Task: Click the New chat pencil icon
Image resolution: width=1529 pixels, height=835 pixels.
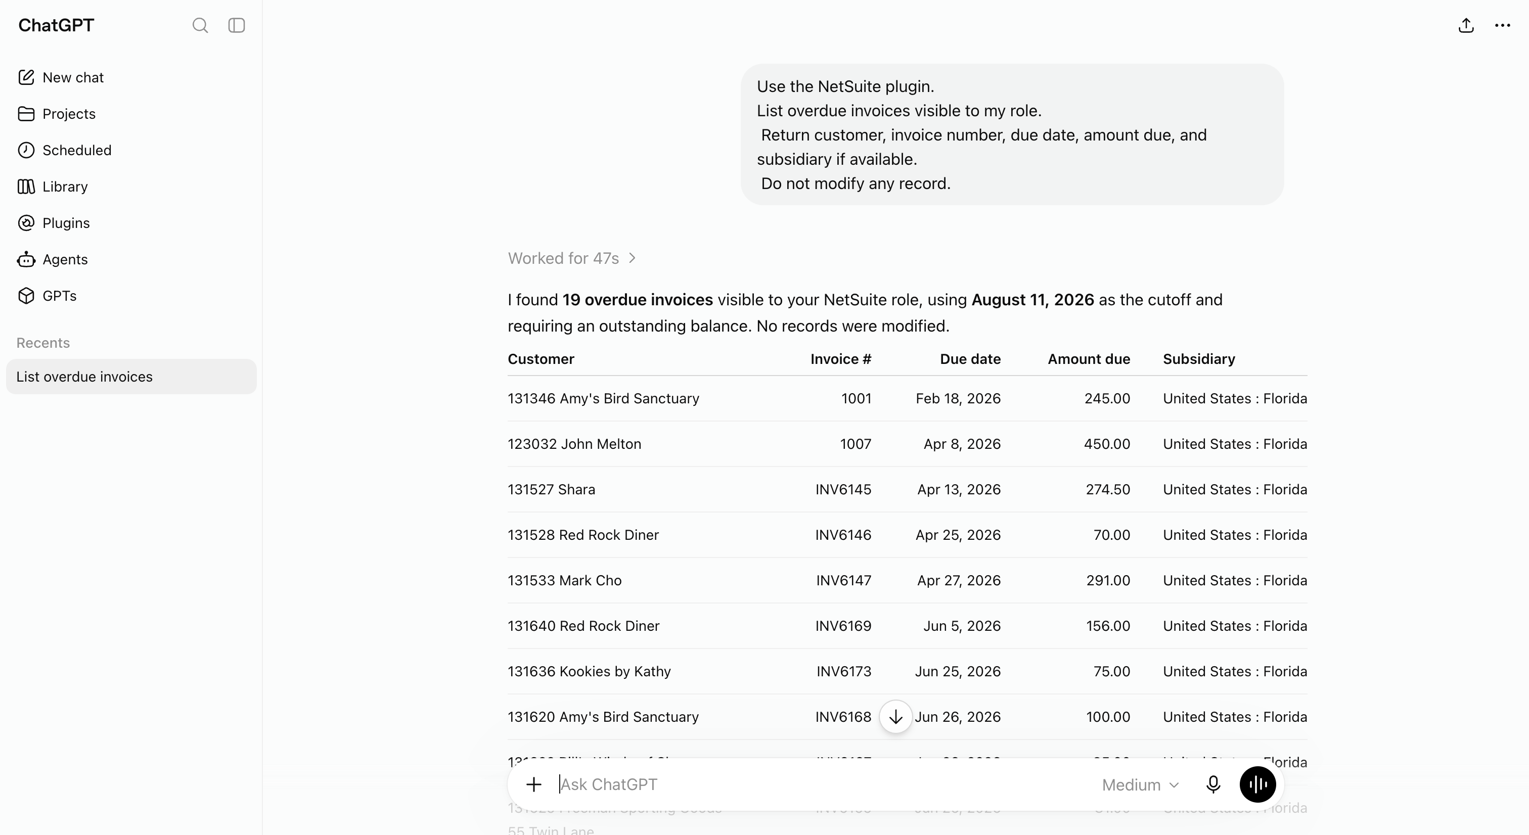Action: coord(26,77)
